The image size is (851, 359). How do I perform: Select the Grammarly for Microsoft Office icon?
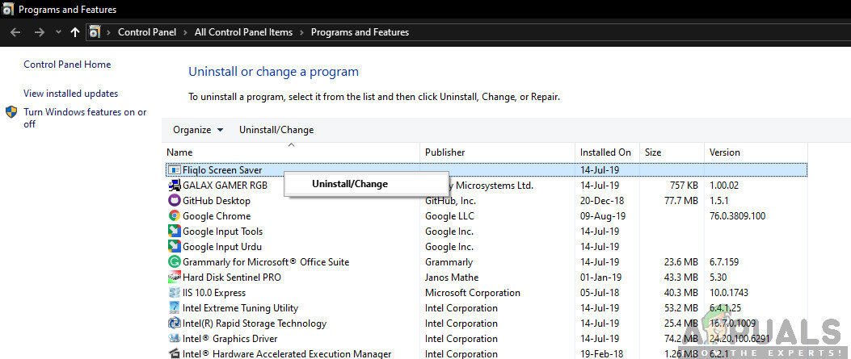[x=174, y=262]
